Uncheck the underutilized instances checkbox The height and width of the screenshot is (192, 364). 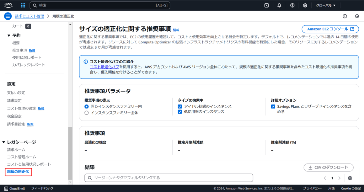click(x=180, y=112)
